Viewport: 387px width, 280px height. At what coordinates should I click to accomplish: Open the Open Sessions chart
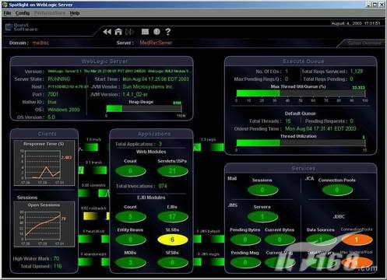tap(44, 224)
